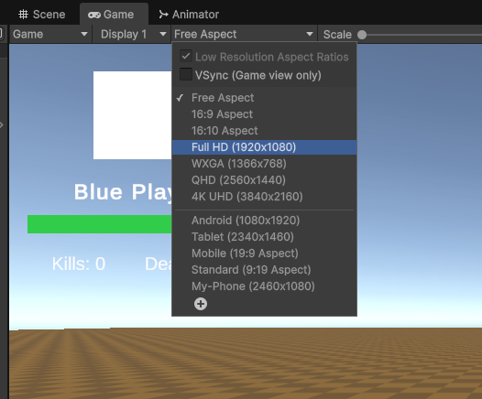Click the Scale label in toolbar

(x=337, y=35)
